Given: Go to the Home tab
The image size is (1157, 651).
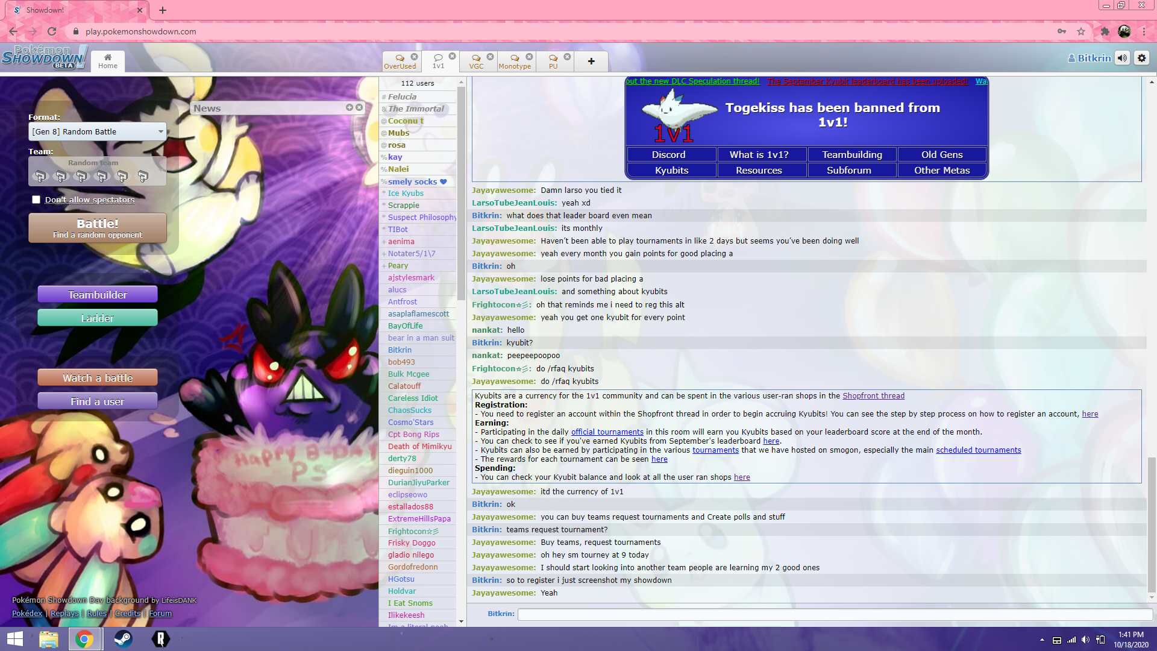Looking at the screenshot, I should (x=108, y=61).
